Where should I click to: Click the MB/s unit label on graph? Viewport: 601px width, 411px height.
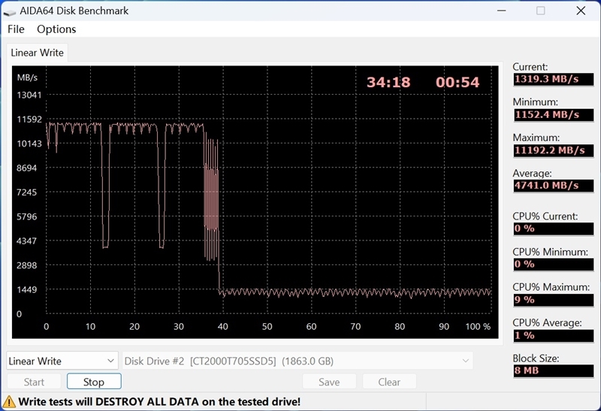point(27,77)
